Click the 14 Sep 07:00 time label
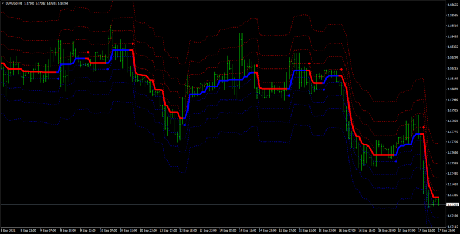Viewport: 460px width, 234px height. (228, 231)
